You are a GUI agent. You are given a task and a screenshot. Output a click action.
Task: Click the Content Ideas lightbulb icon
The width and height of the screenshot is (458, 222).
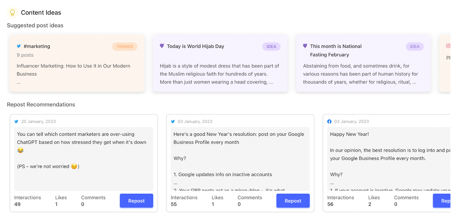tap(12, 13)
